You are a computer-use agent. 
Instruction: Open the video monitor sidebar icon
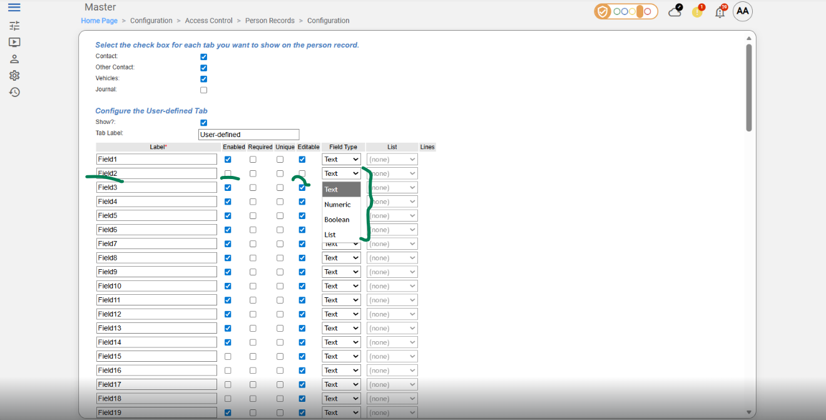point(14,43)
